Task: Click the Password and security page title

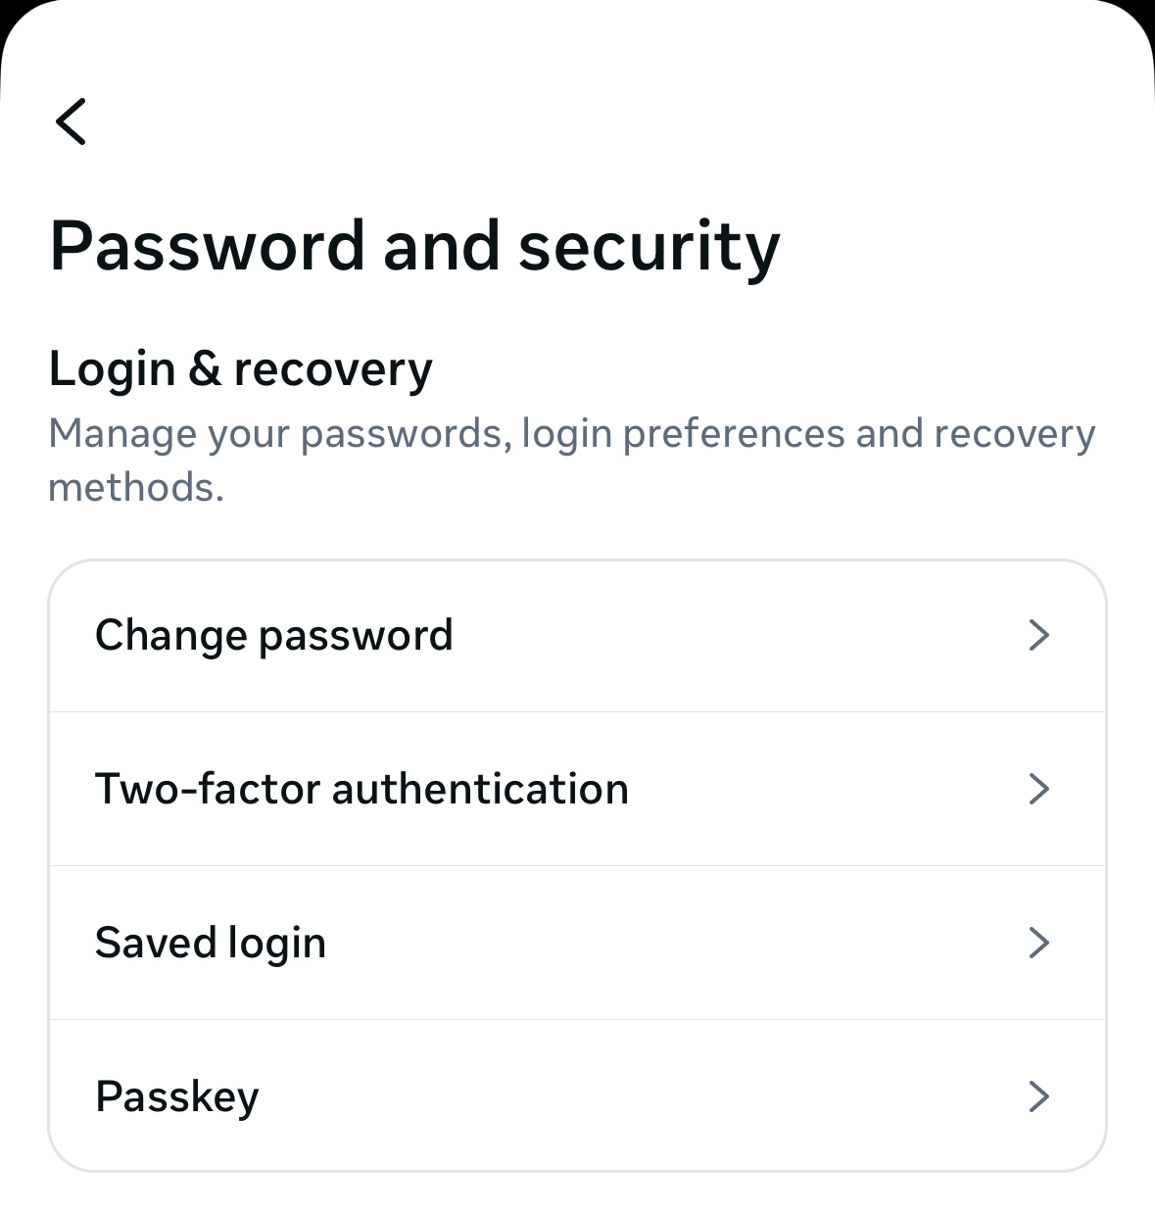Action: click(414, 245)
